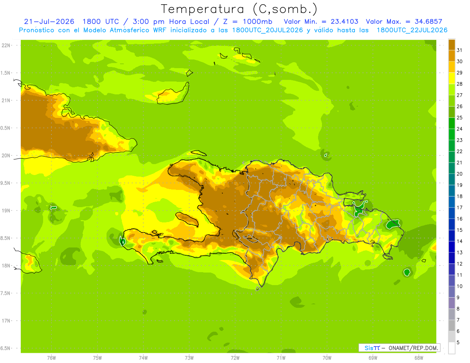Click the dark brown colorbar segment above 31
The image size is (470, 363).
point(452,45)
